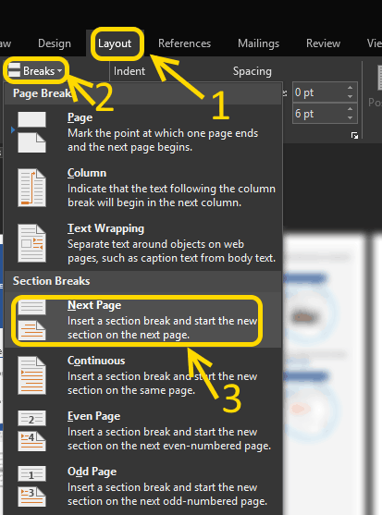
Task: Click the Even Page section break icon
Action: point(31,431)
